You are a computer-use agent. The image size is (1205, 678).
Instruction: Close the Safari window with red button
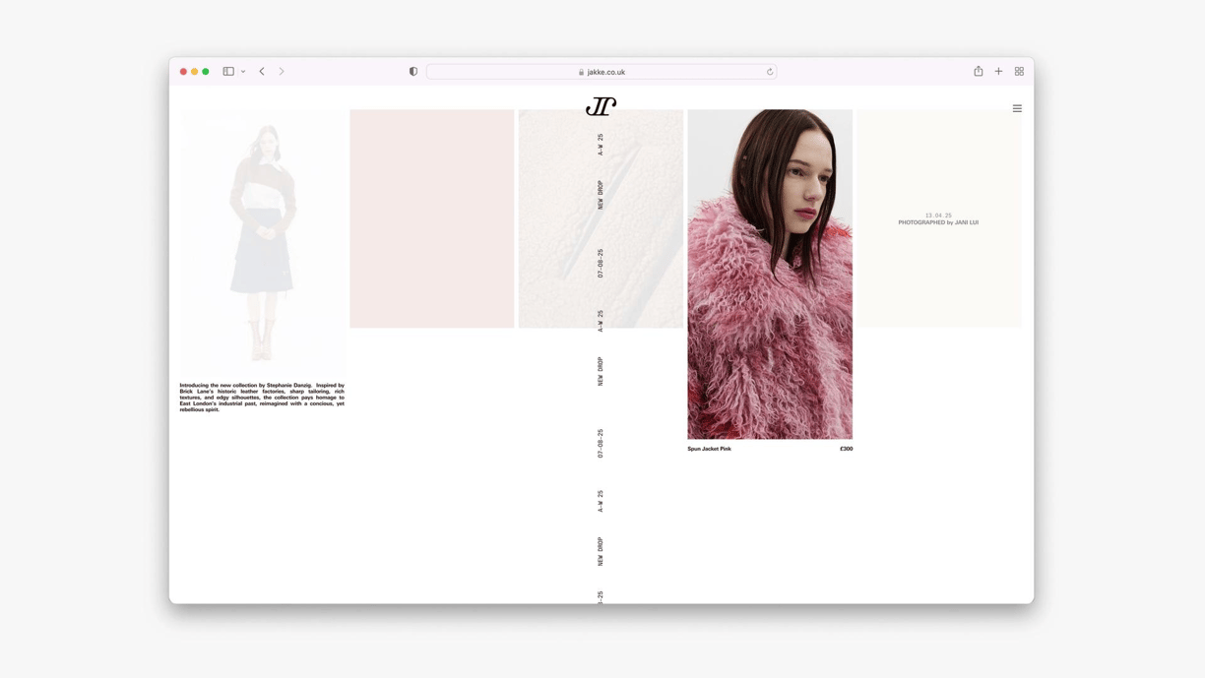click(183, 72)
